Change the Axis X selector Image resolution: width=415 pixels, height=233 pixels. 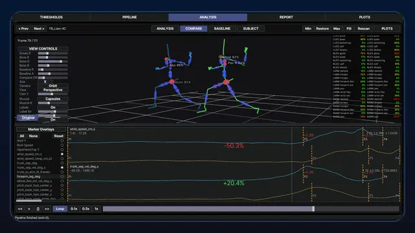(x=45, y=82)
